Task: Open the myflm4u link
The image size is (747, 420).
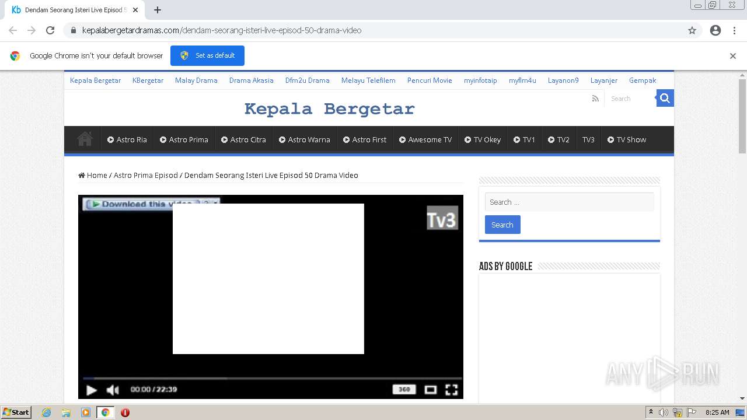Action: pyautogui.click(x=522, y=80)
